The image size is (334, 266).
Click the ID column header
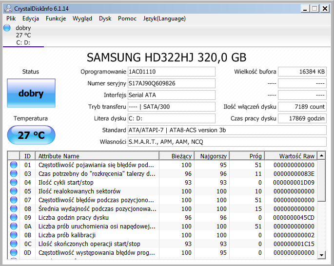[x=27, y=156]
